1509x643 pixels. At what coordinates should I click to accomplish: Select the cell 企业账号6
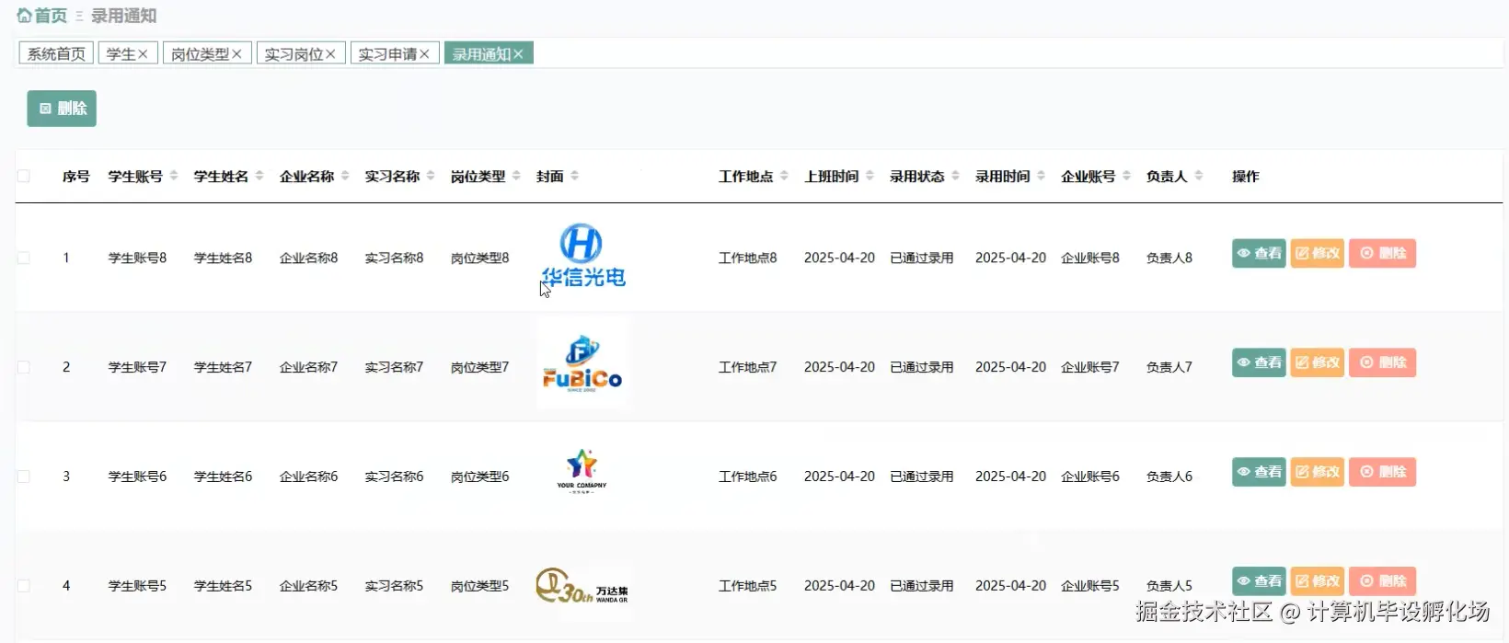[x=1090, y=477]
